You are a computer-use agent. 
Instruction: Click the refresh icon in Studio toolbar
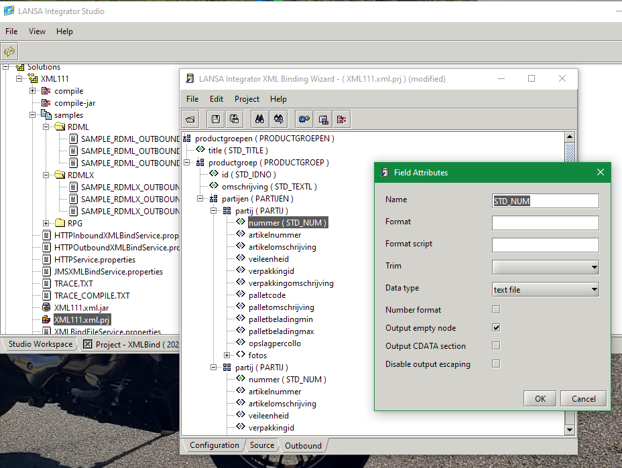pos(9,51)
